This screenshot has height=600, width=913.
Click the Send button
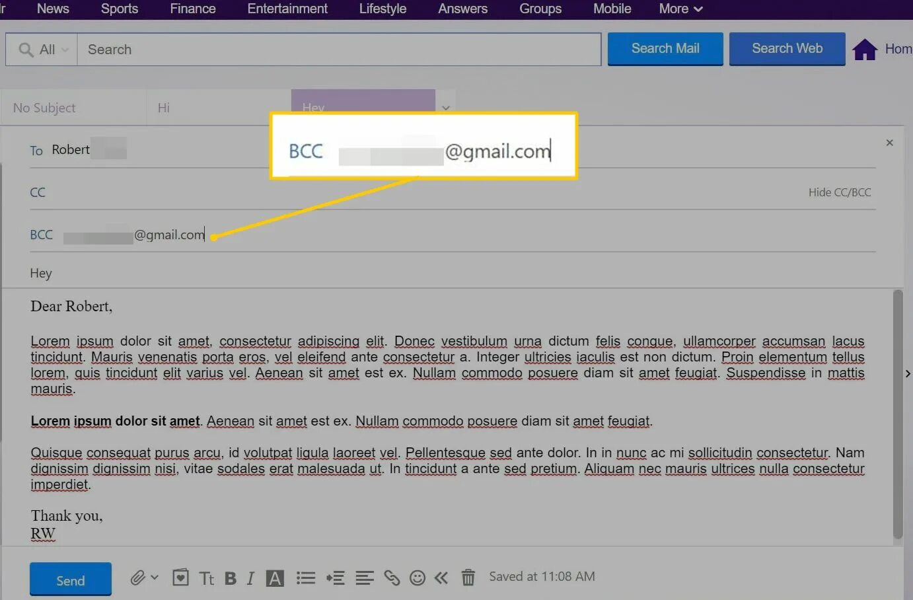pyautogui.click(x=71, y=580)
